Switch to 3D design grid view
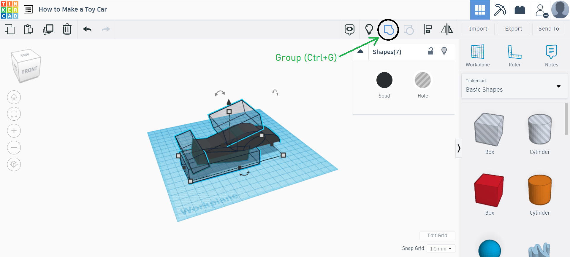Viewport: 570px width, 257px height. coord(480,10)
